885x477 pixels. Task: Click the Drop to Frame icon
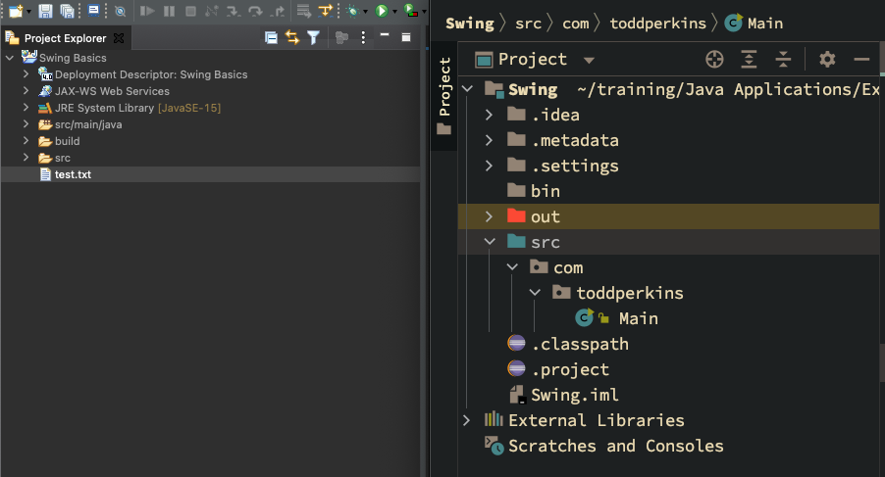coord(303,11)
